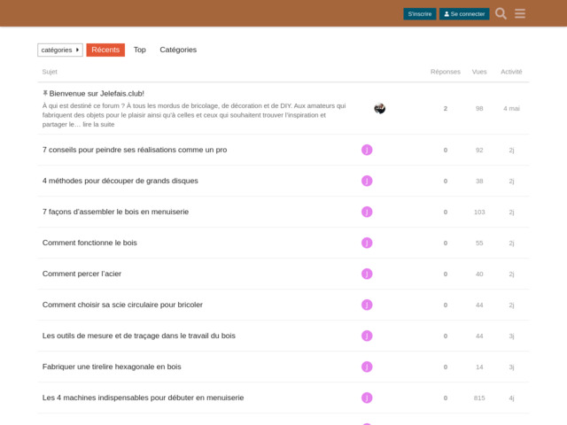The image size is (567, 425).
Task: Open the search magnifier icon
Action: pos(501,13)
